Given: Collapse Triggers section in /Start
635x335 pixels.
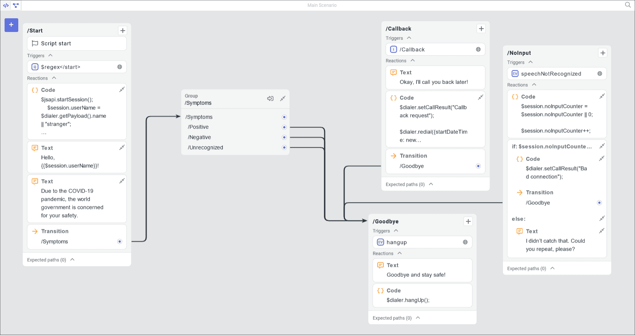Looking at the screenshot, I should tap(50, 56).
